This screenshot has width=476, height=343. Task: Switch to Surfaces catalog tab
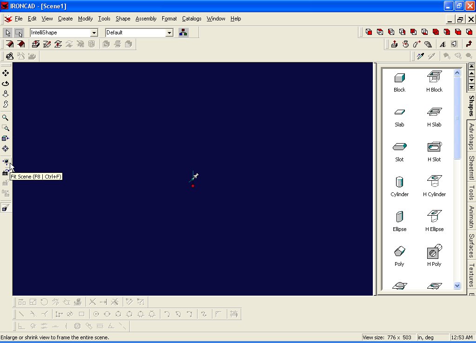pyautogui.click(x=471, y=245)
